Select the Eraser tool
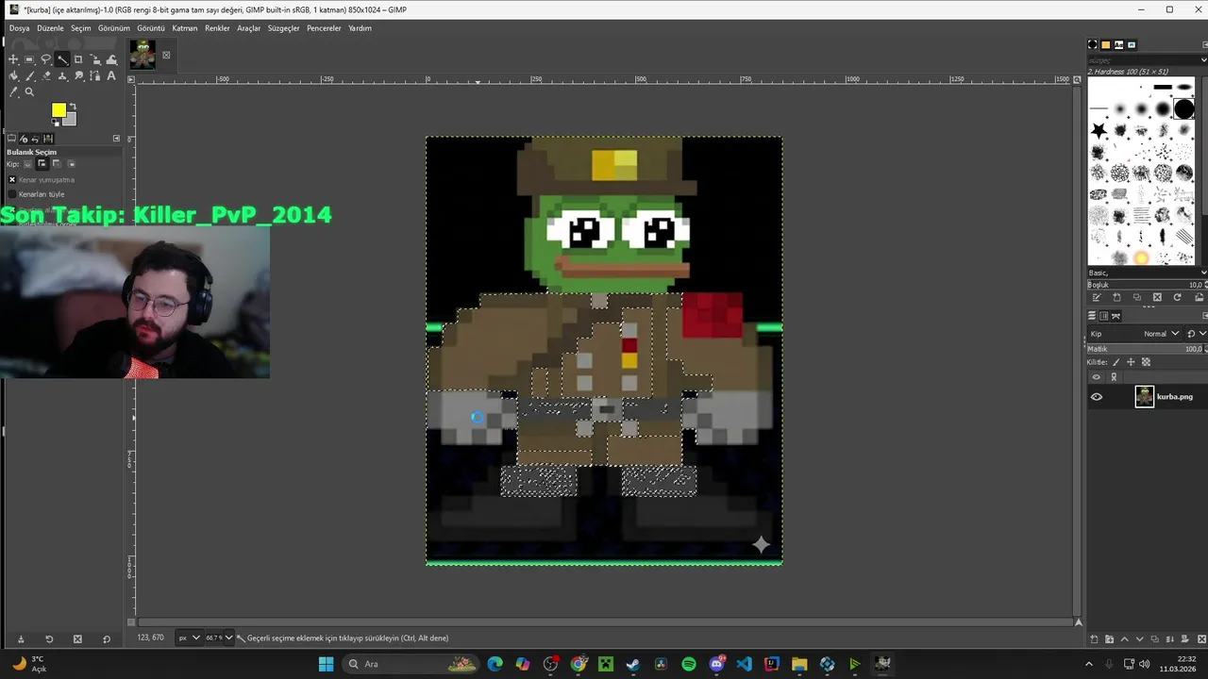1208x679 pixels. click(x=45, y=75)
